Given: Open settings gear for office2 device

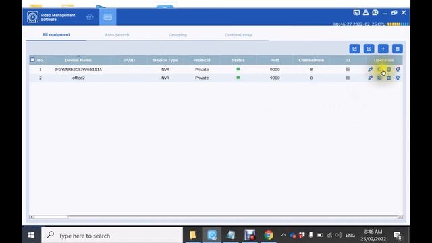Looking at the screenshot, I should tap(379, 78).
